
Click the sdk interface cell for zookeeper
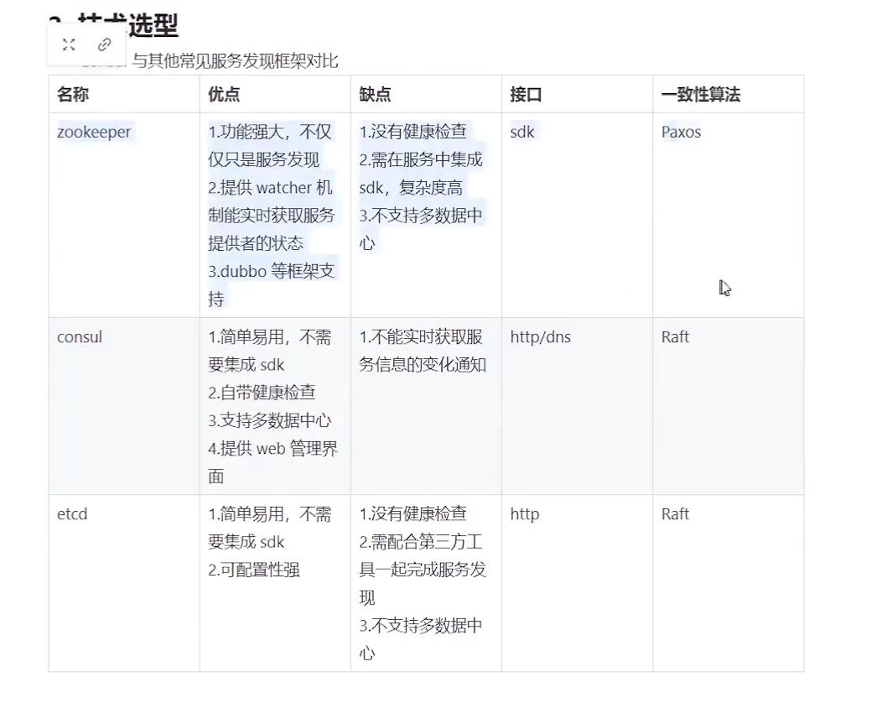pos(522,133)
